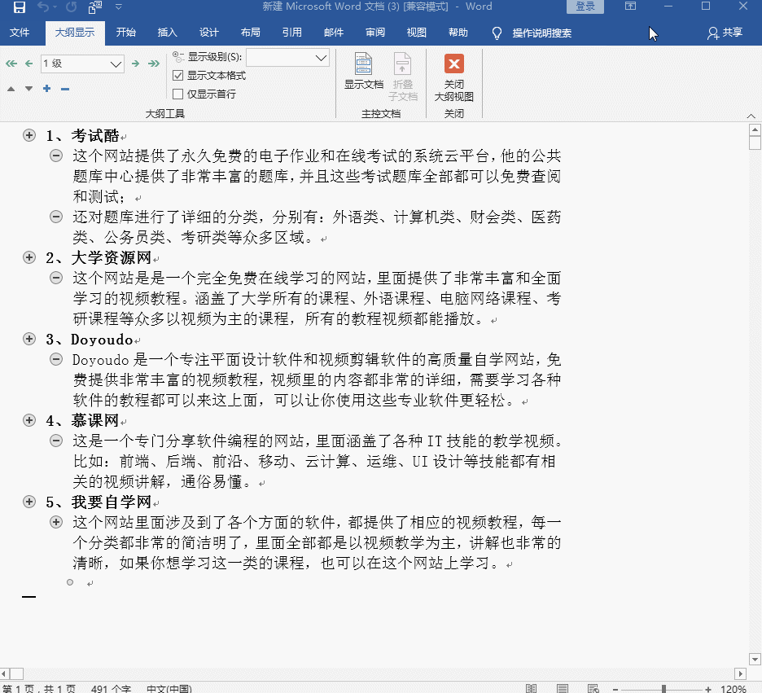
Task: Click minus symbol beside paragraph 还对题库进行了详细的分类
Action: point(56,217)
